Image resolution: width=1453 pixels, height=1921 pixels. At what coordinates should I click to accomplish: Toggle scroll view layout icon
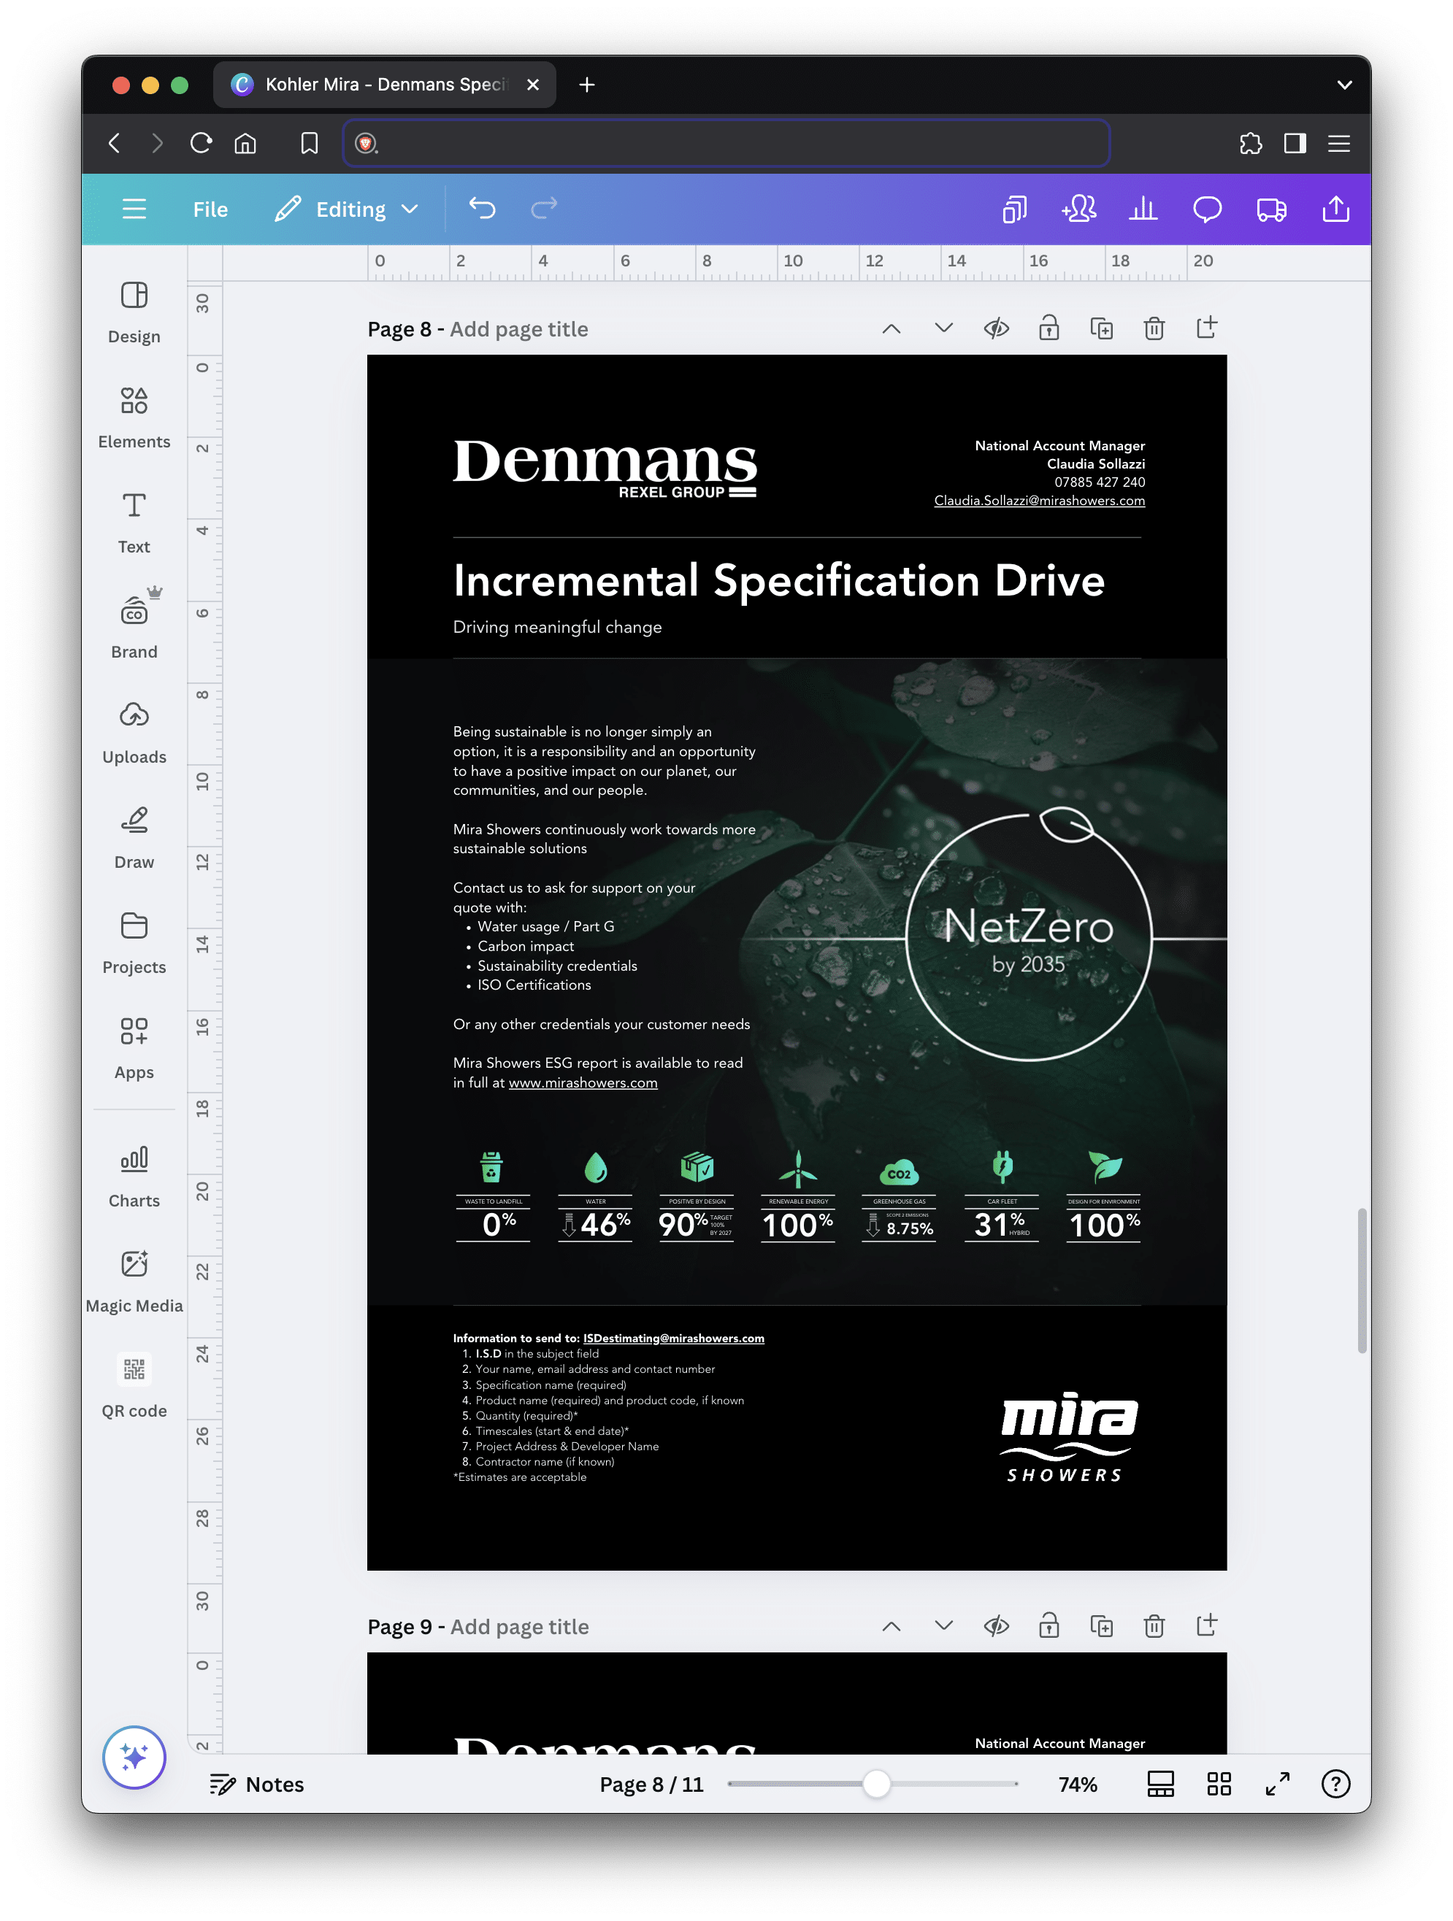point(1160,1784)
